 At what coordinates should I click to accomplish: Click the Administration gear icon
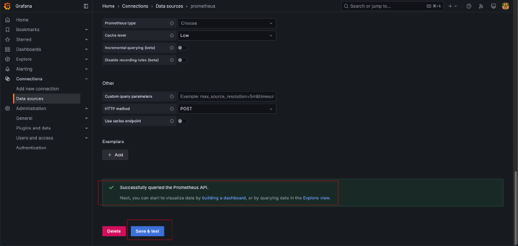pyautogui.click(x=7, y=109)
